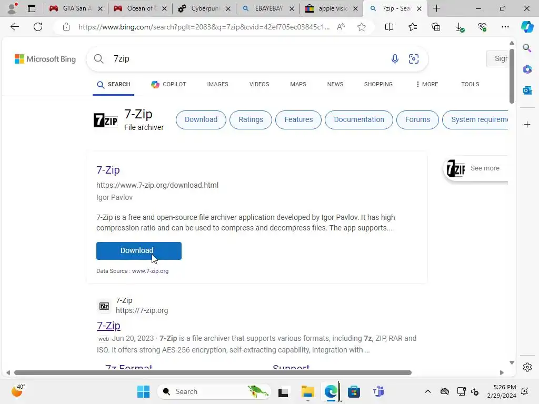Open the Collections icon

[435, 27]
